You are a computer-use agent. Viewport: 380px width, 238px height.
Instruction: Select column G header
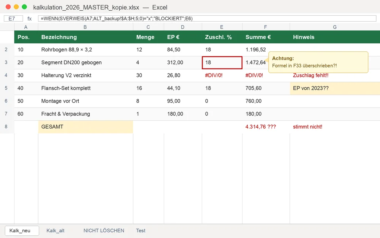coord(335,27)
